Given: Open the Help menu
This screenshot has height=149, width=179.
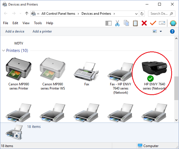Looking at the screenshot, I should click(50, 23).
